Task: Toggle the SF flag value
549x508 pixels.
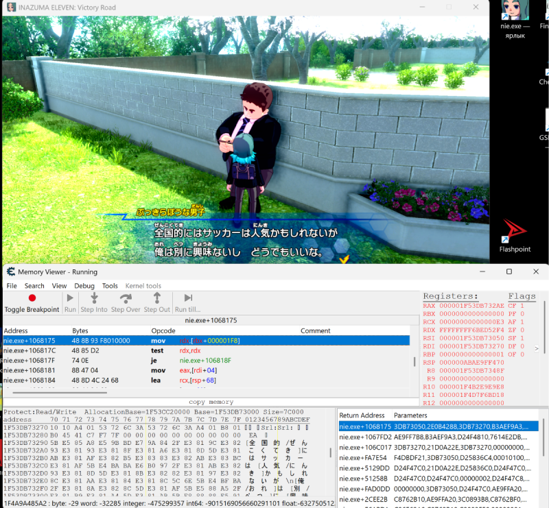Action: click(522, 338)
